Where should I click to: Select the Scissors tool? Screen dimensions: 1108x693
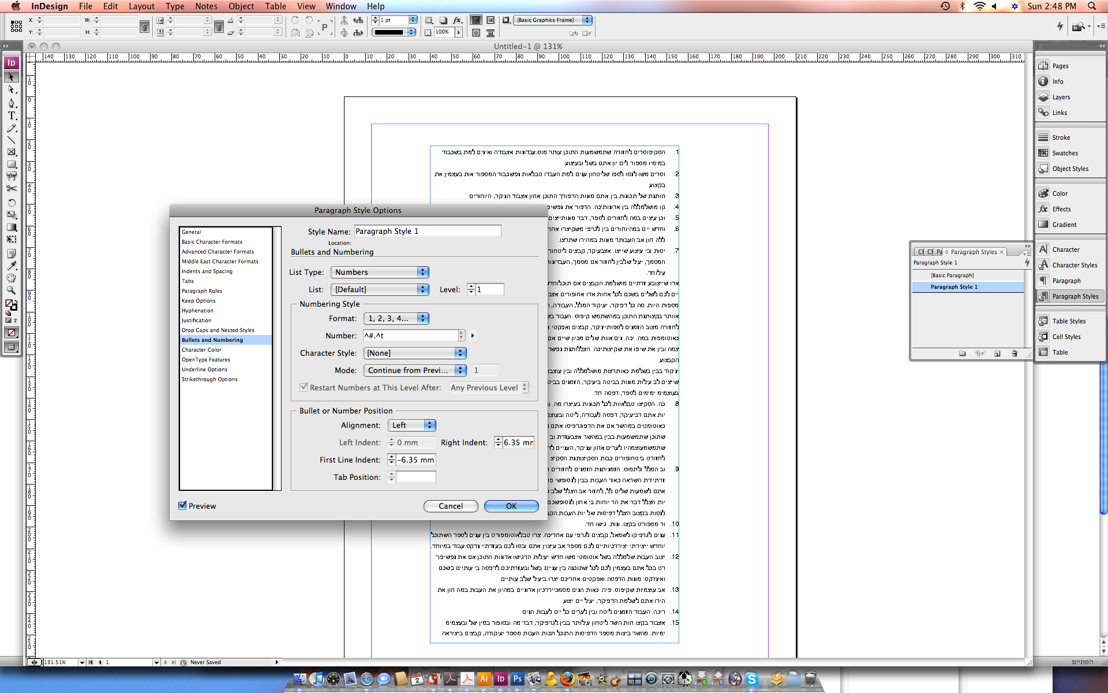pos(12,188)
